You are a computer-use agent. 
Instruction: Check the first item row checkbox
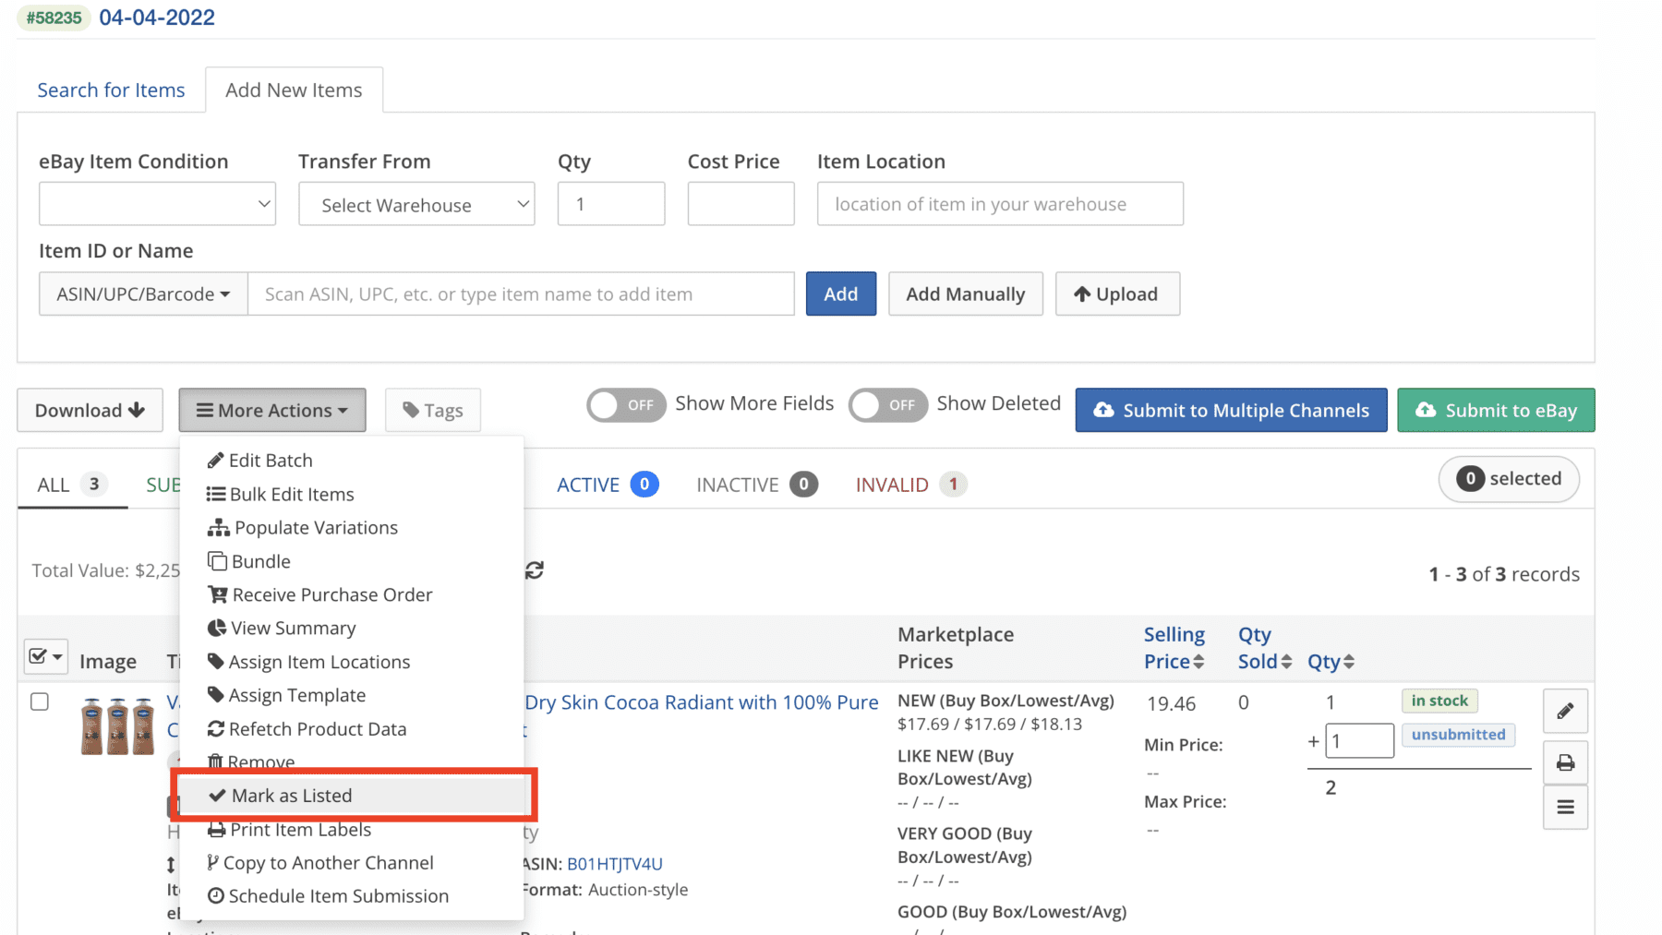click(40, 701)
